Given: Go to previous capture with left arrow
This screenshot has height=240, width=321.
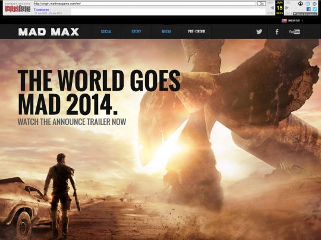Looking at the screenshot, I should pyautogui.click(x=272, y=8).
